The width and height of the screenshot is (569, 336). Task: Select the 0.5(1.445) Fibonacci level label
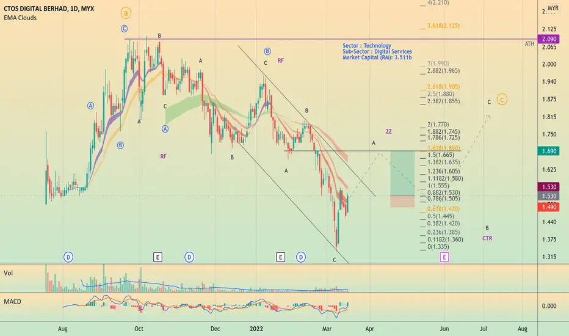click(x=441, y=216)
